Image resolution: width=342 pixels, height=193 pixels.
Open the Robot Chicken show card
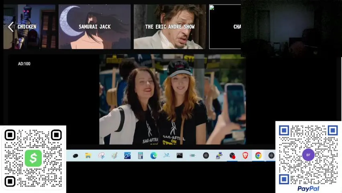click(29, 27)
